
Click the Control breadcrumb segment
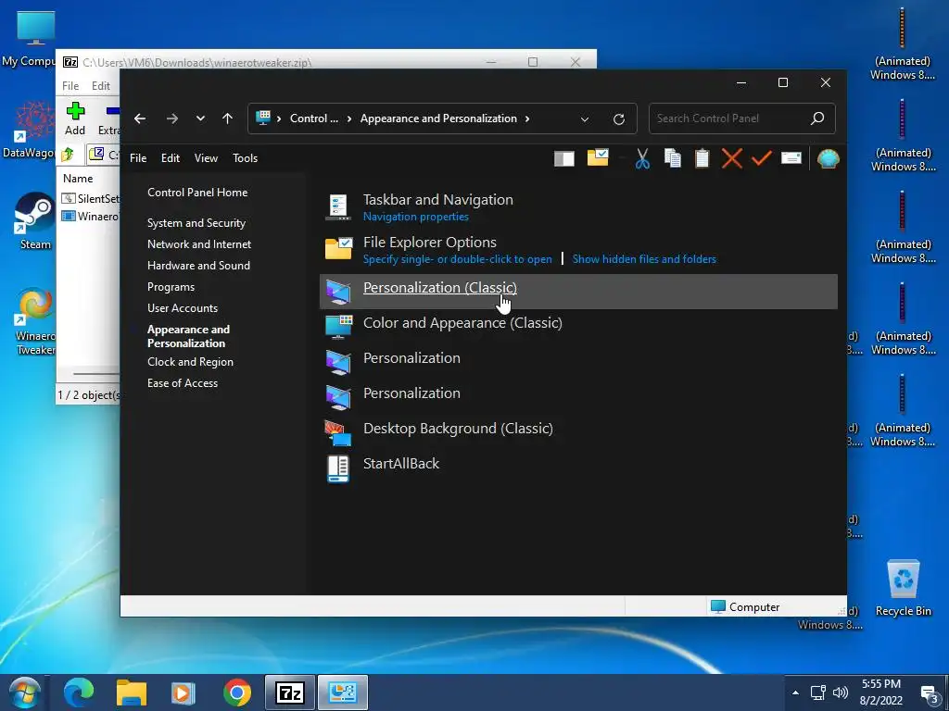(x=313, y=118)
